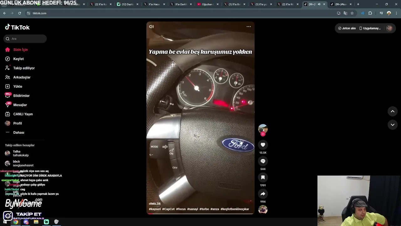
Task: Click browser forward arrow
Action: pos(12,13)
